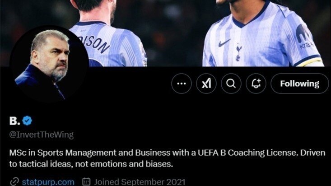Click the bio text about UEFA B License
This screenshot has height=186, width=331.
coord(167,158)
